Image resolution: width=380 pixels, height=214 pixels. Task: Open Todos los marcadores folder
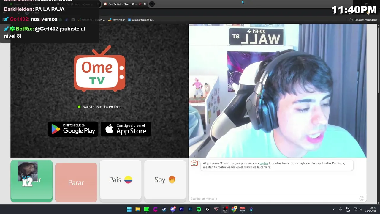pyautogui.click(x=363, y=20)
